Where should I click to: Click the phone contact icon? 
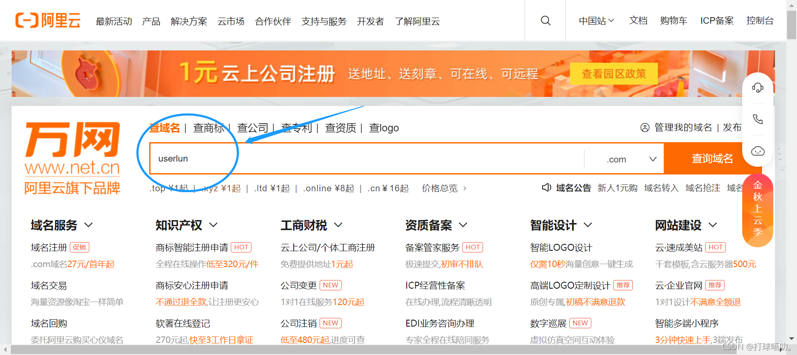tap(758, 119)
